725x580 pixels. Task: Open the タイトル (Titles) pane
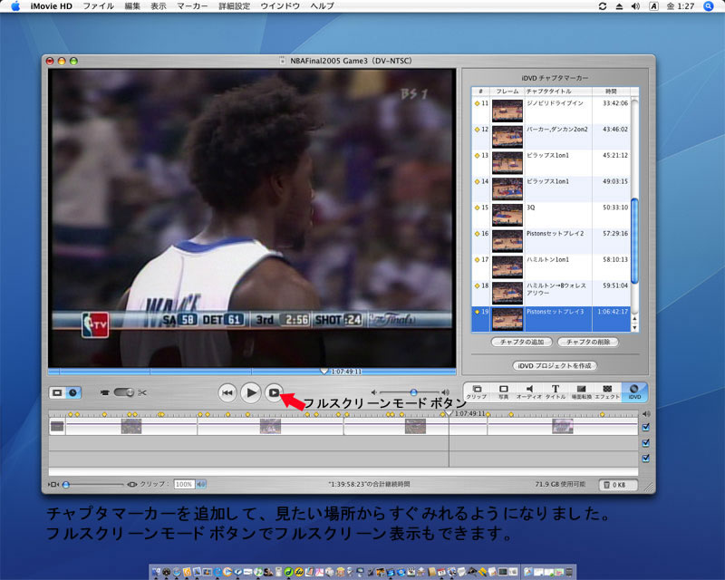coord(555,391)
